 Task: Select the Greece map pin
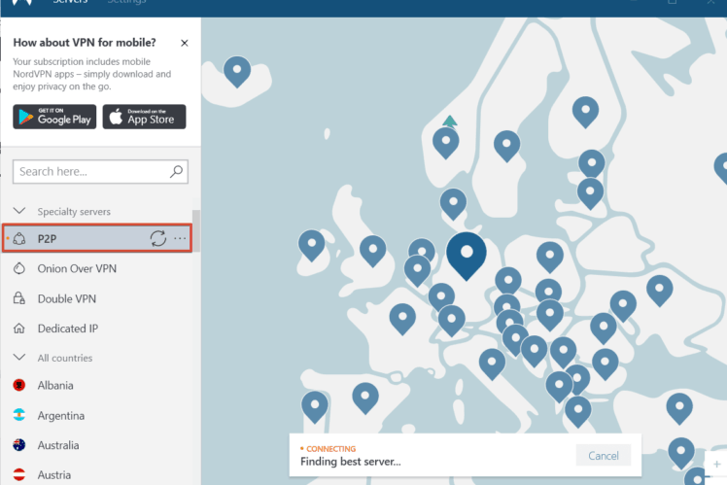click(577, 411)
